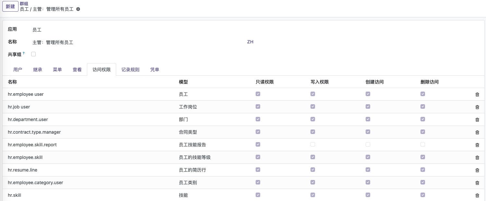This screenshot has width=486, height=201.
Task: Click the ZH translation button
Action: (x=250, y=42)
